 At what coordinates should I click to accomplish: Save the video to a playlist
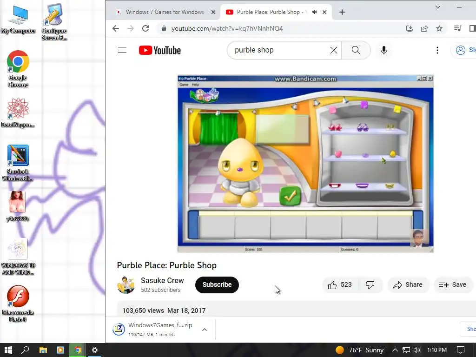452,285
